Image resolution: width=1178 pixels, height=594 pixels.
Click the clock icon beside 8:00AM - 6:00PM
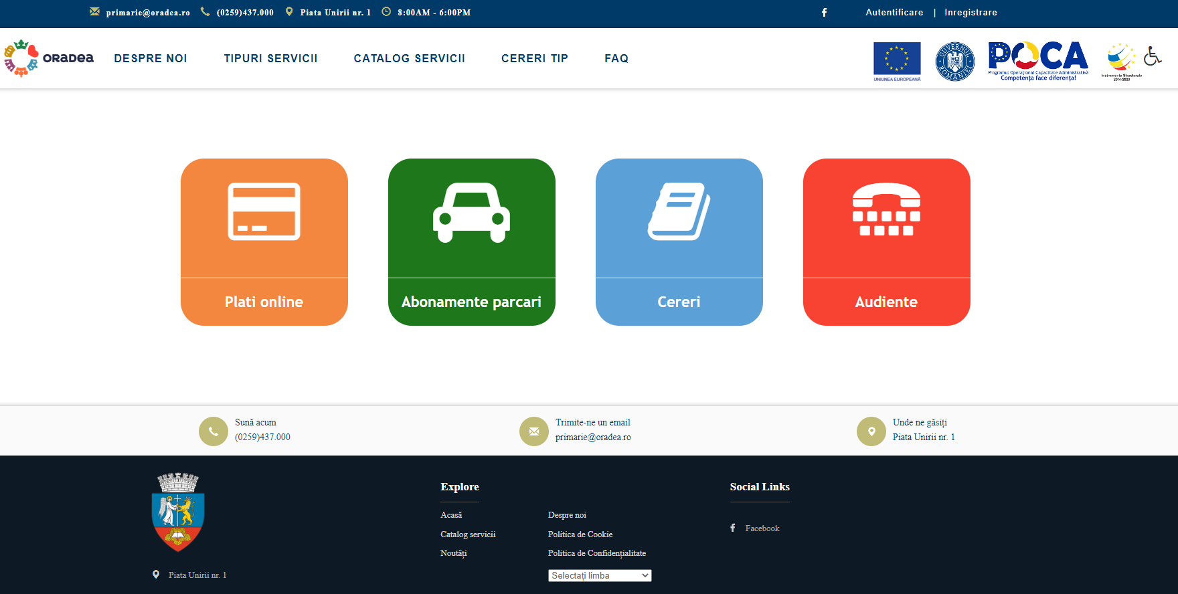386,11
